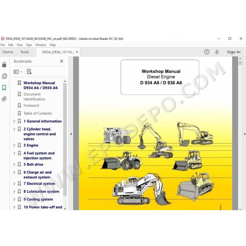Minimize the Acrobat Reader window
Viewport: 246px width, 246px height.
tap(219, 39)
